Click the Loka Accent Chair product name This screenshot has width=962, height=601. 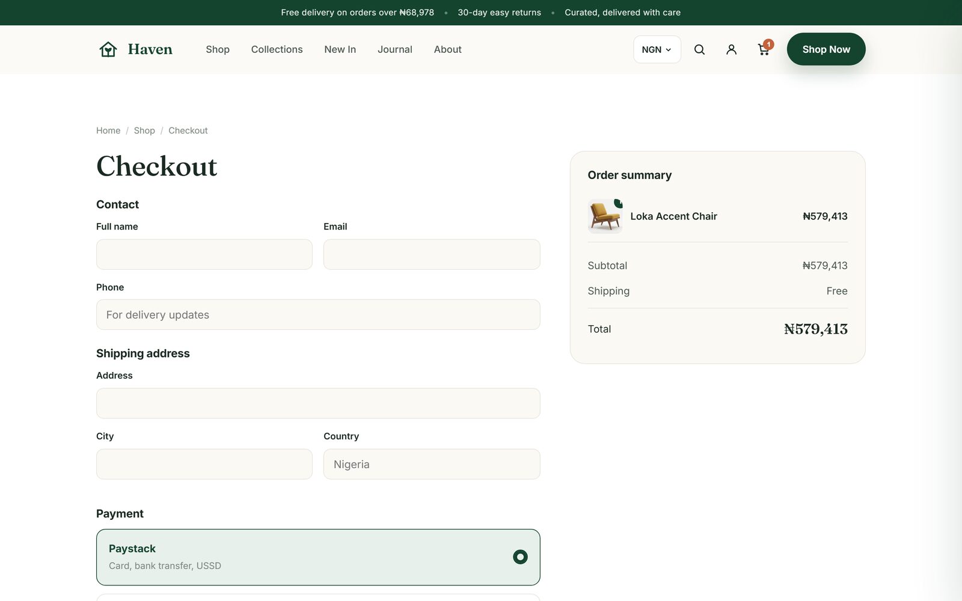point(673,216)
